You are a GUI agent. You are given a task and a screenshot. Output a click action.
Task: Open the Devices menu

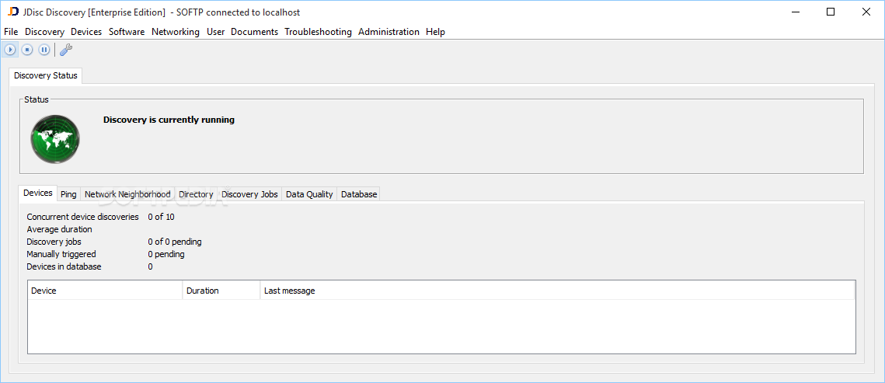pyautogui.click(x=86, y=32)
